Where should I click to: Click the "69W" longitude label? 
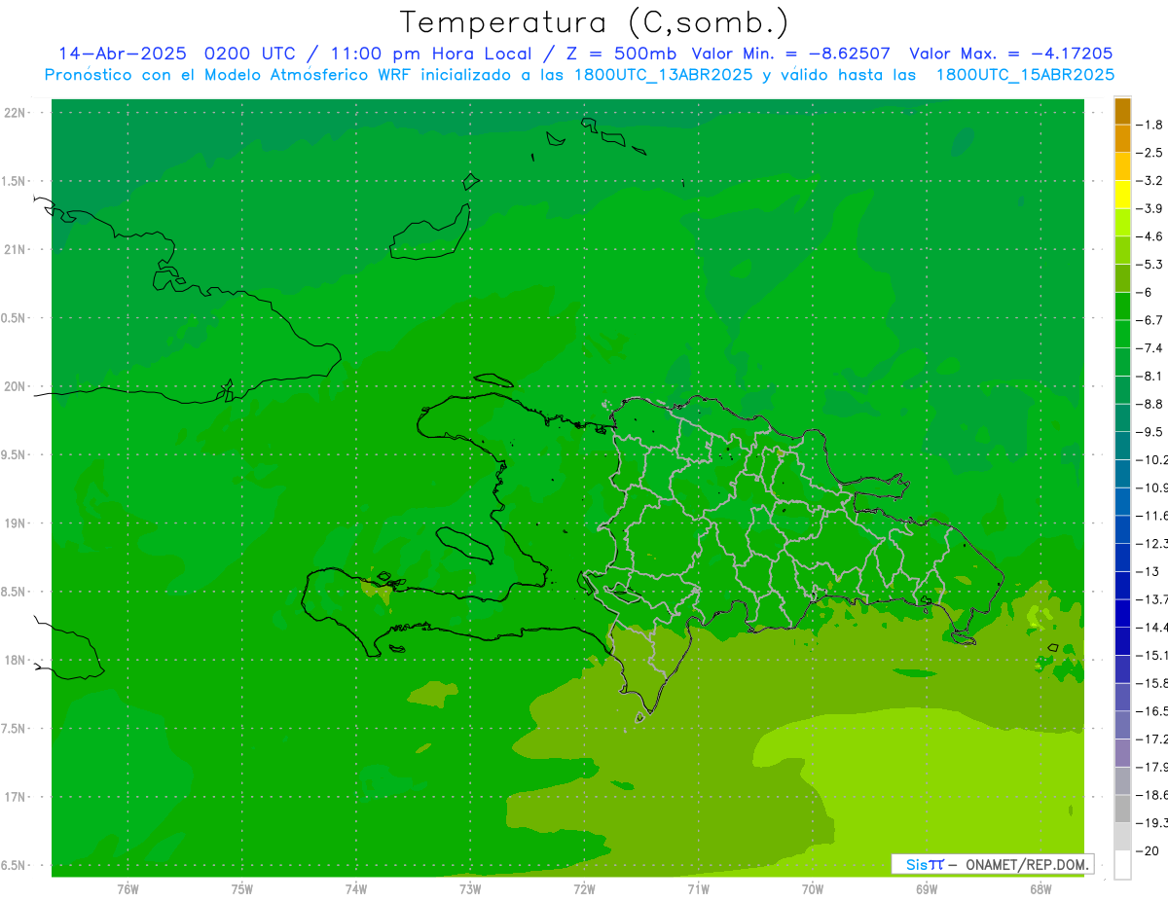[x=927, y=889]
